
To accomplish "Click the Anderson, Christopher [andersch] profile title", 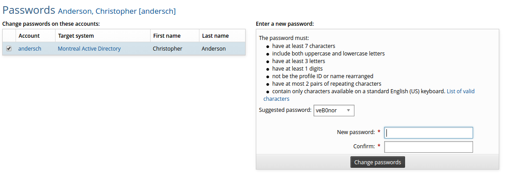I will pos(117,11).
